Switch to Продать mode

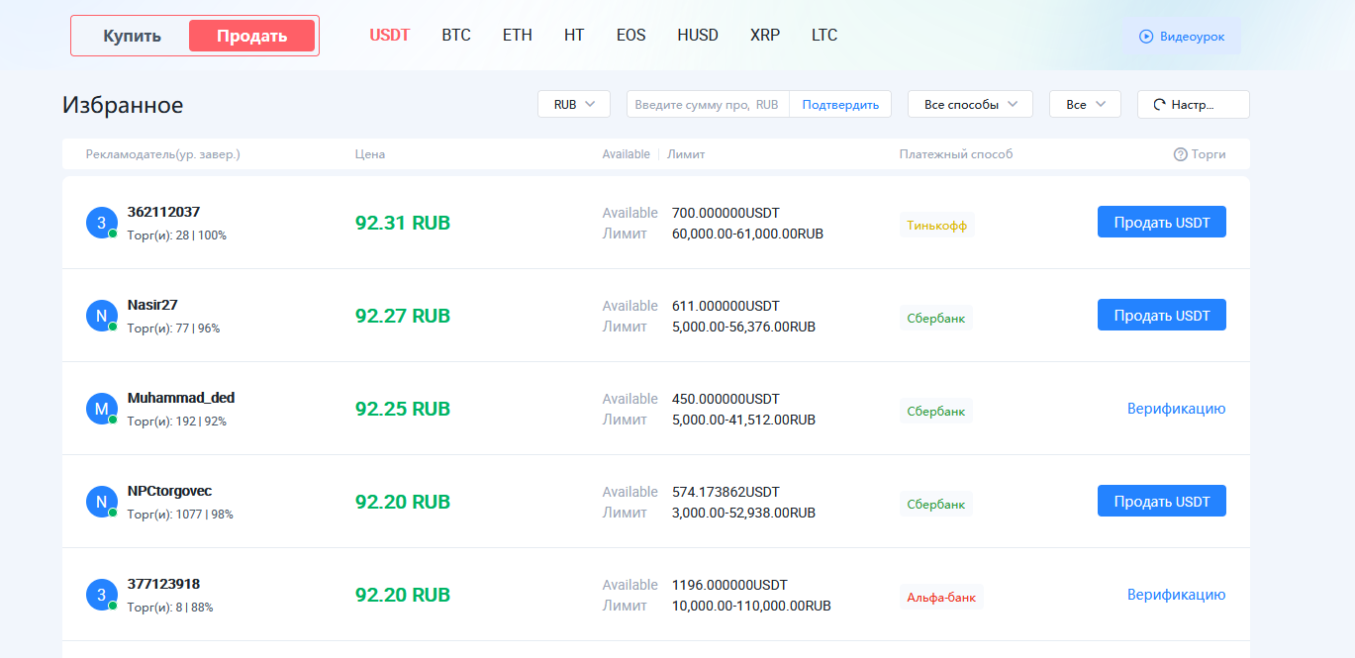tap(251, 36)
